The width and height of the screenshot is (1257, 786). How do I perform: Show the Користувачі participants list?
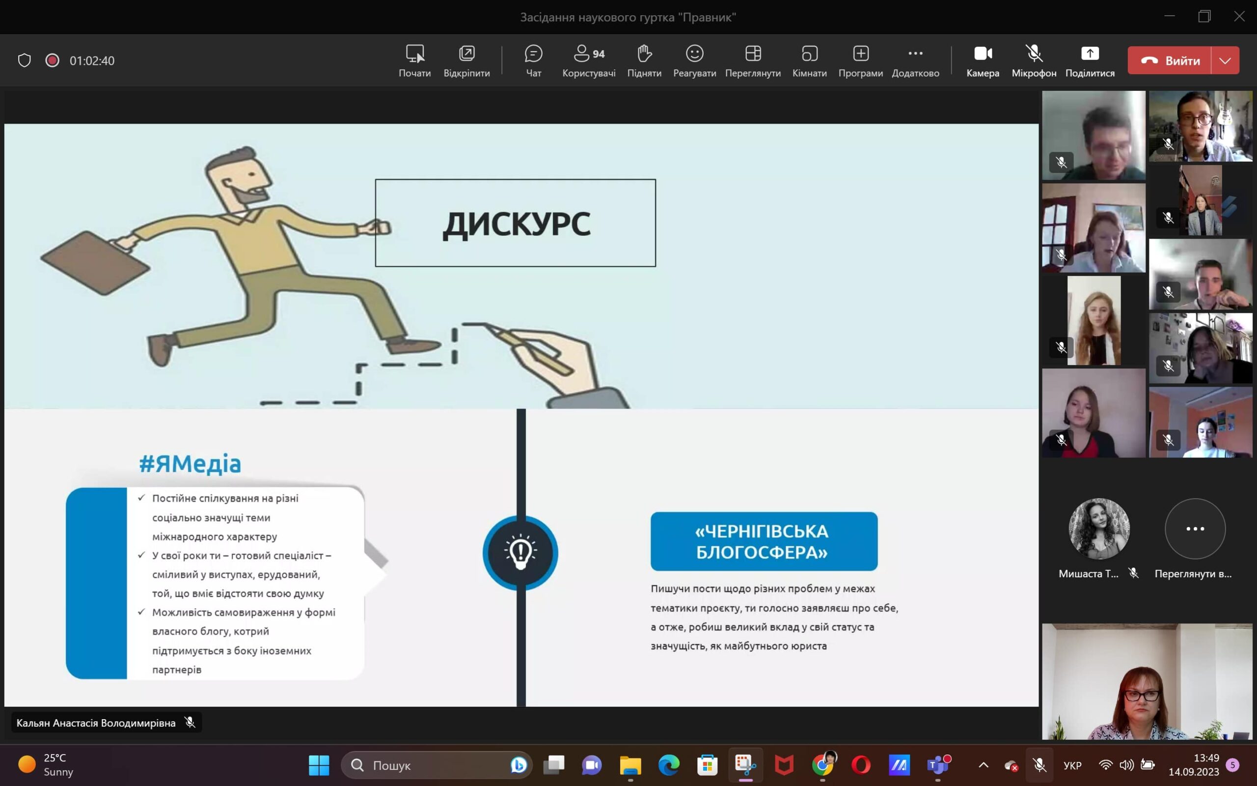tap(589, 61)
